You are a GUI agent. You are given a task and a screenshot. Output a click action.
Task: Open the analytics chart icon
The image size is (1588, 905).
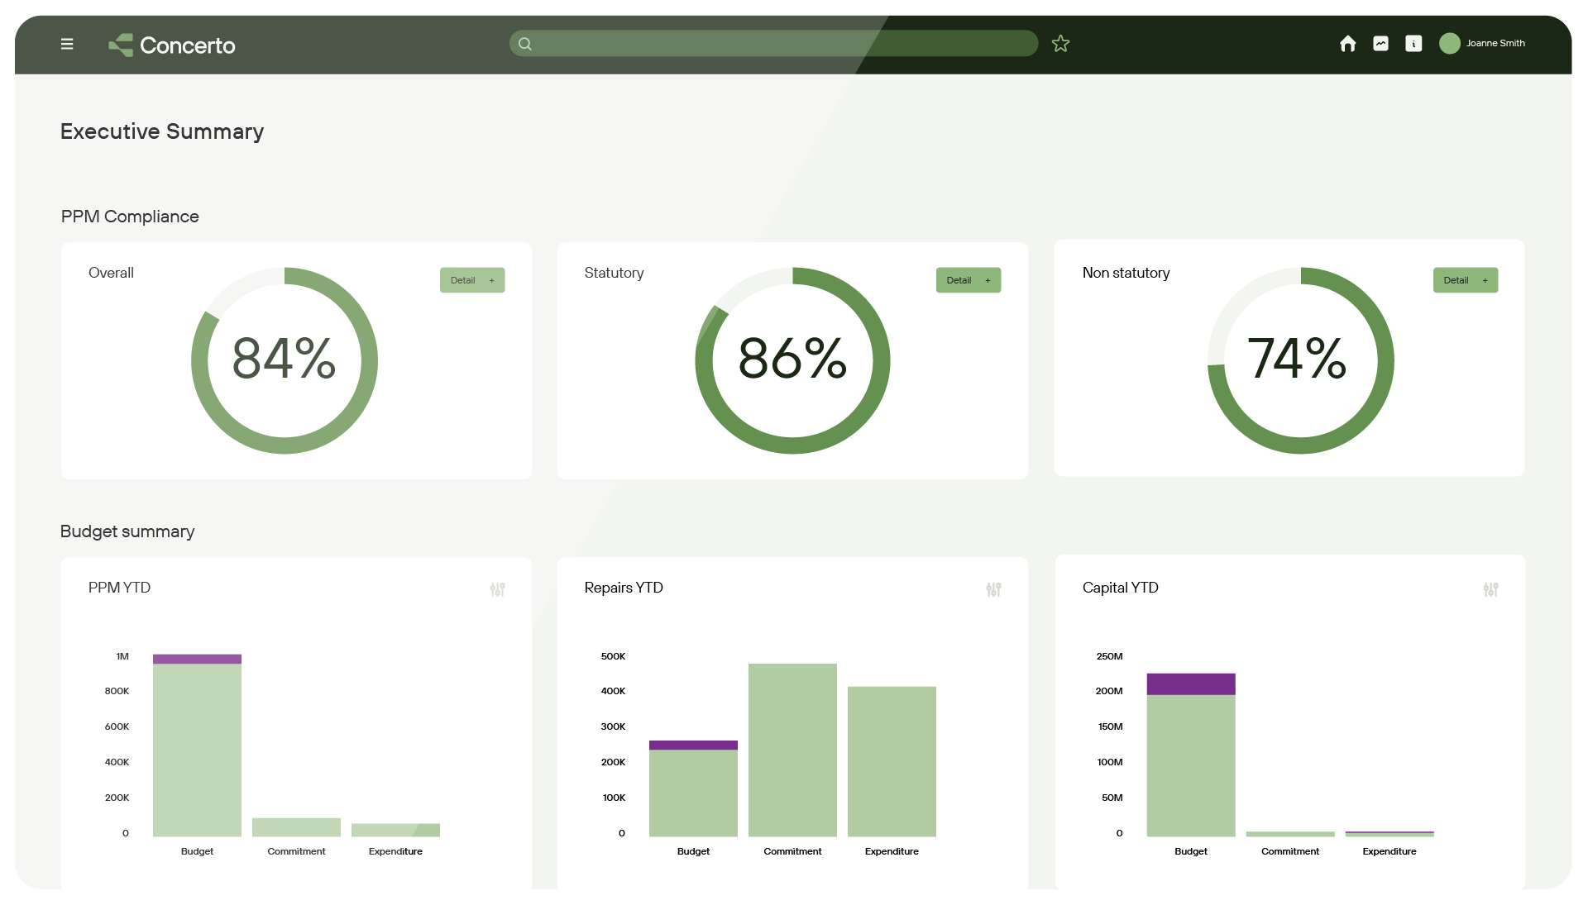point(1380,44)
